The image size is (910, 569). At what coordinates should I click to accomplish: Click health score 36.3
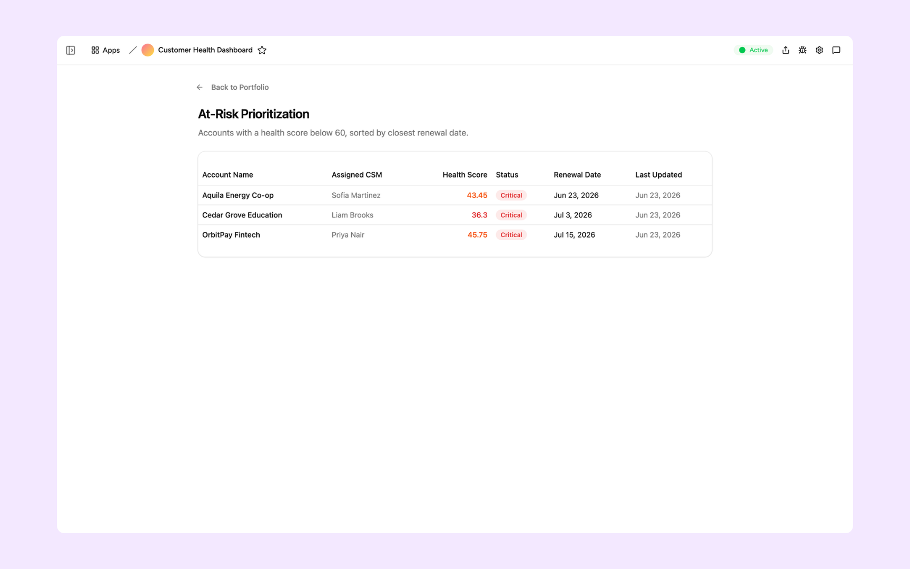[x=479, y=215]
